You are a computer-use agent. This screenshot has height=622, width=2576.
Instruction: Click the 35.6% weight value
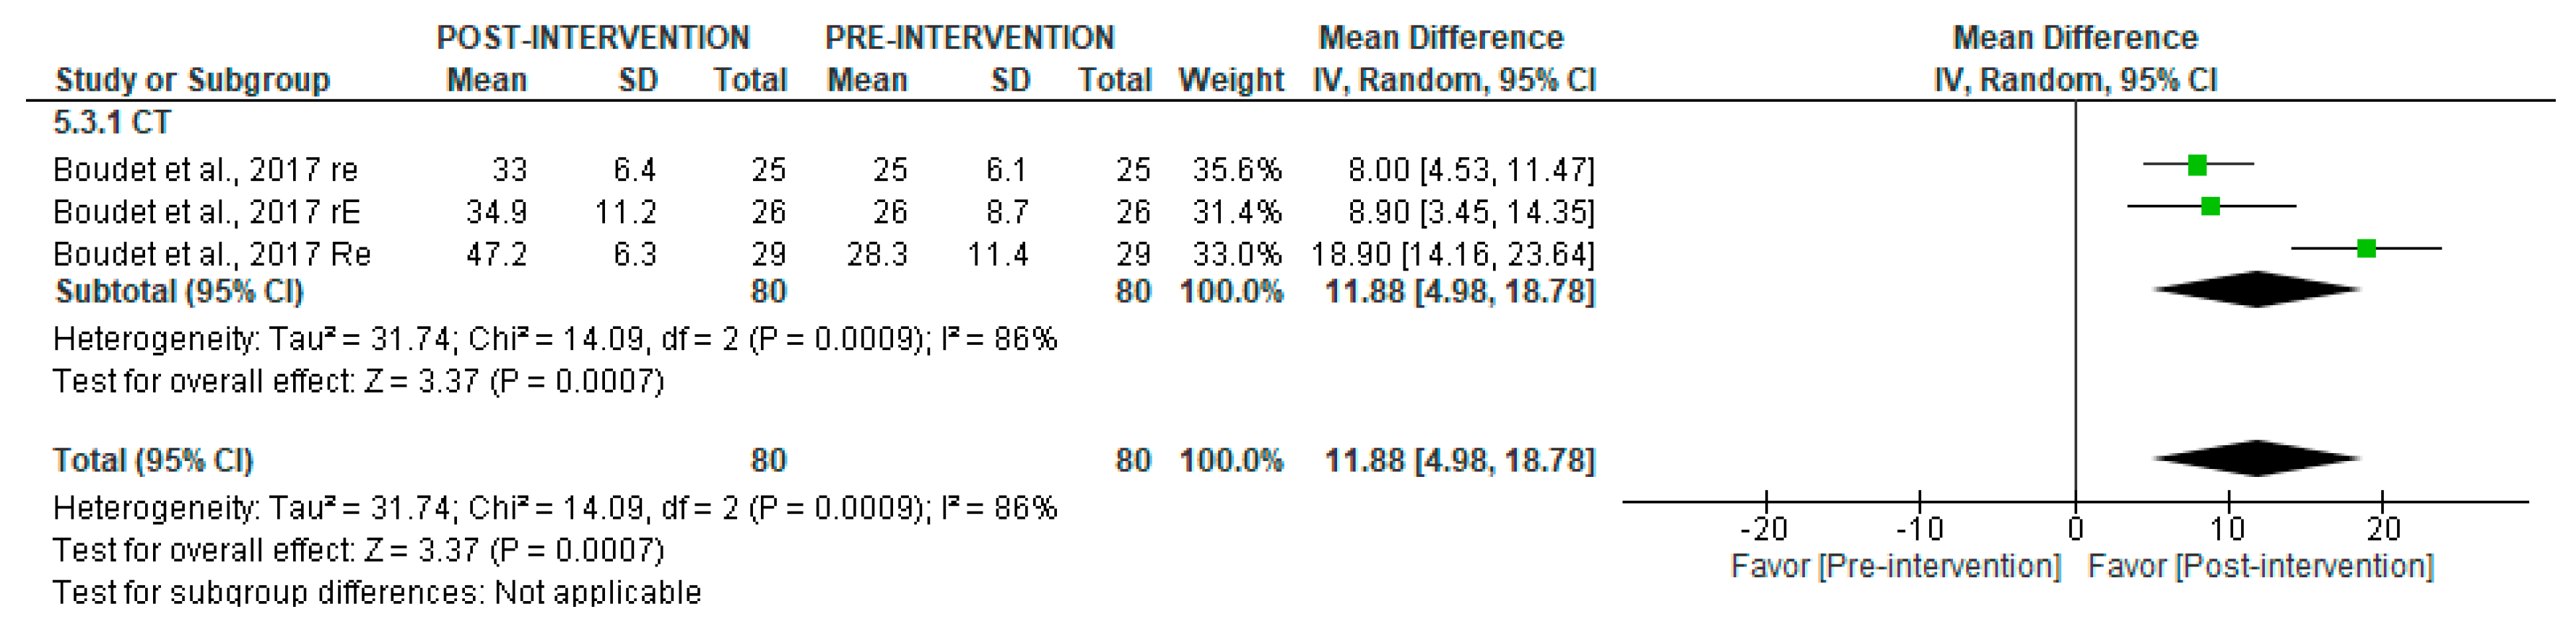pyautogui.click(x=1236, y=170)
